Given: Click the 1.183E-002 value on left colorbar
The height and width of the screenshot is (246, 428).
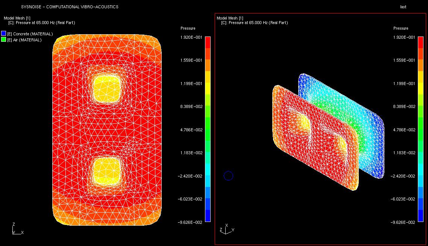Looking at the screenshot, I should [x=191, y=153].
